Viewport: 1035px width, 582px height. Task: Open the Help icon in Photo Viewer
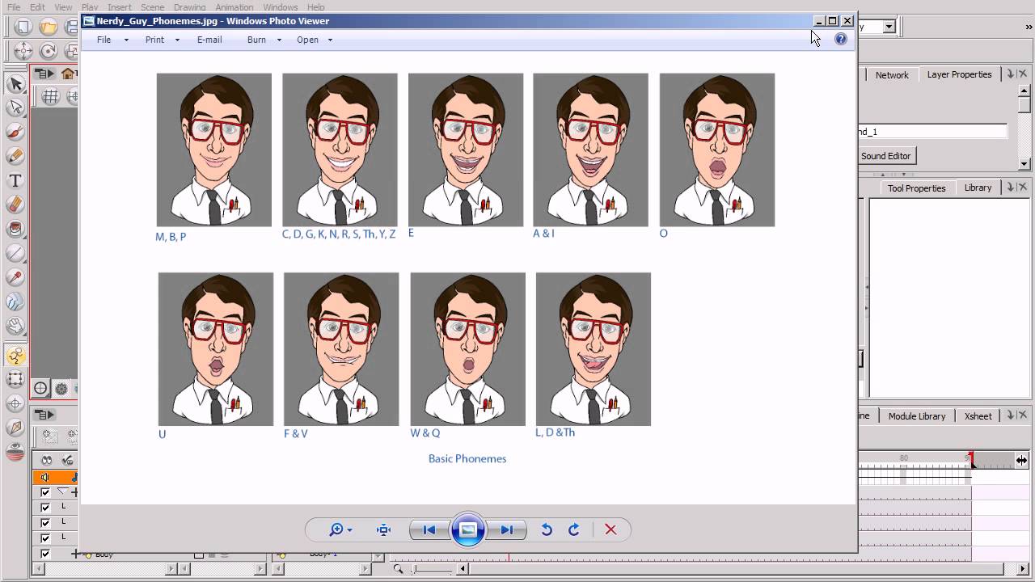(x=841, y=39)
